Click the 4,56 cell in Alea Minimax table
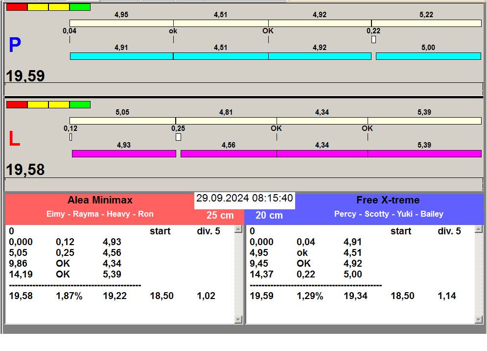 [112, 252]
